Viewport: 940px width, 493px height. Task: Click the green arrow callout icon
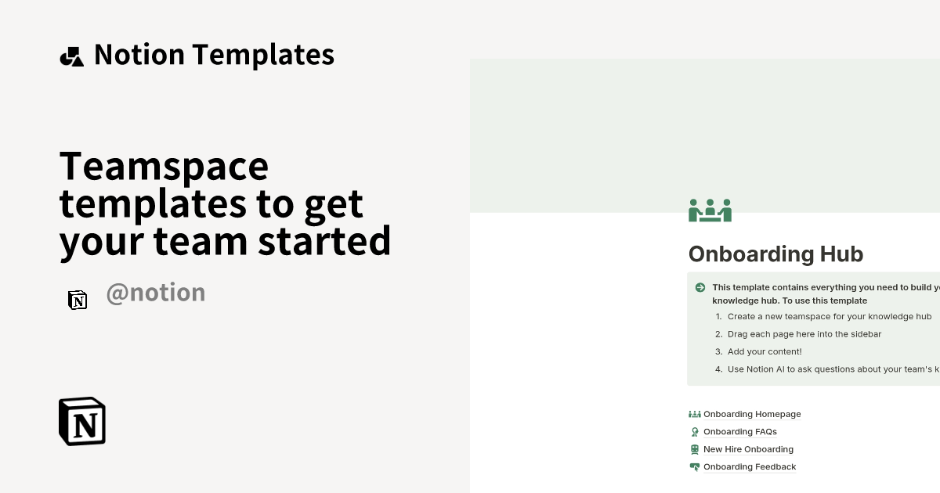(700, 288)
